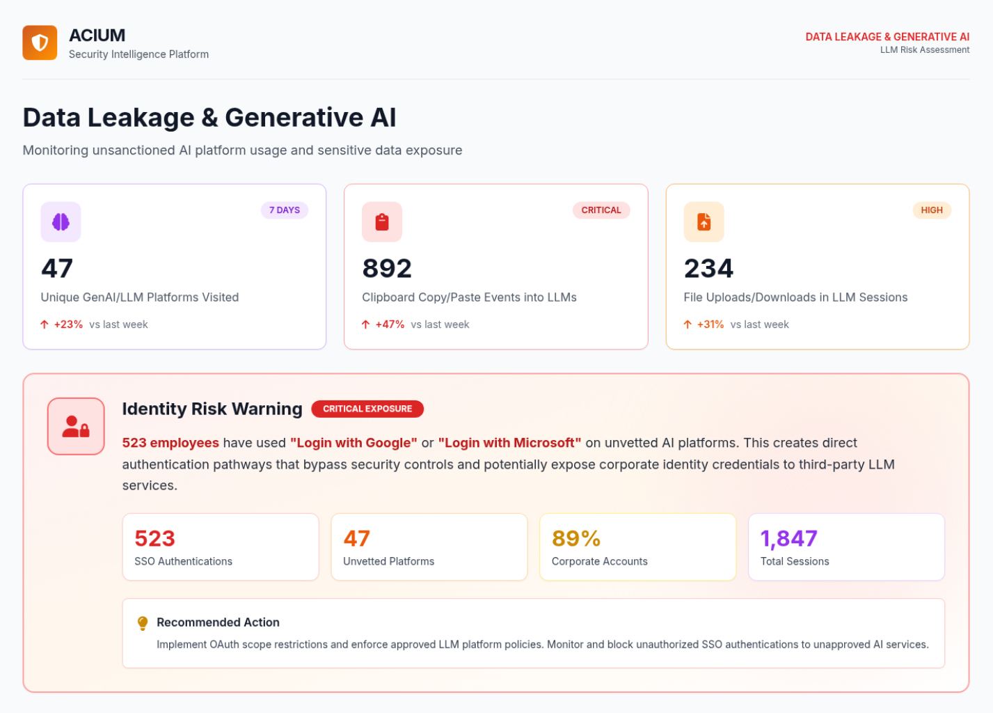The height and width of the screenshot is (713, 993).
Task: Select the identity lock icon in risk warning
Action: click(x=75, y=425)
